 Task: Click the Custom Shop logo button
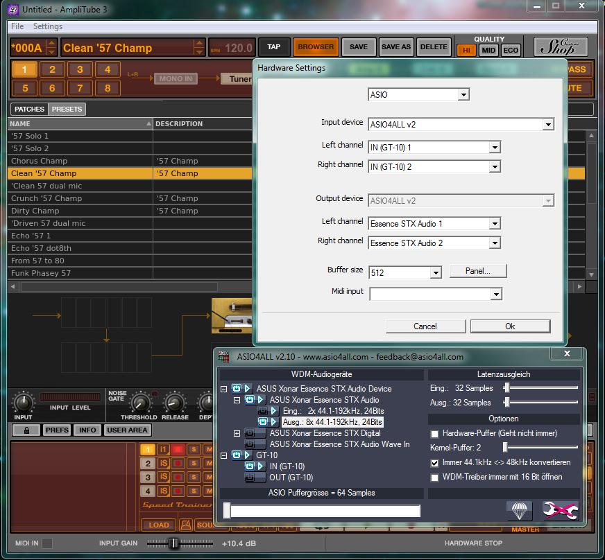click(561, 47)
